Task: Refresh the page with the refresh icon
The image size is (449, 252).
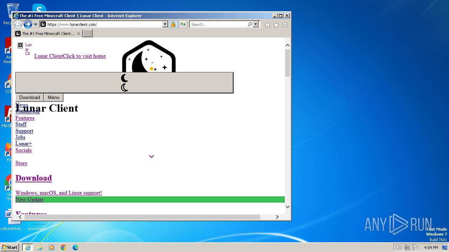Action: (183, 24)
